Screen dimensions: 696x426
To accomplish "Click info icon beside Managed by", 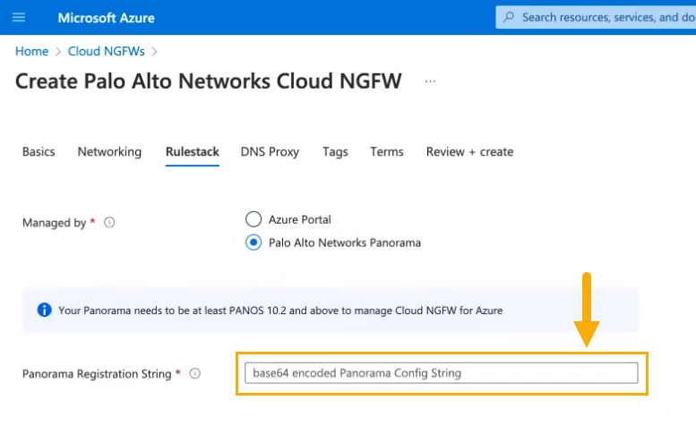I will click(109, 223).
